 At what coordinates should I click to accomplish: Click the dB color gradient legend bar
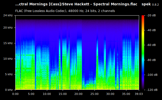click(x=143, y=53)
